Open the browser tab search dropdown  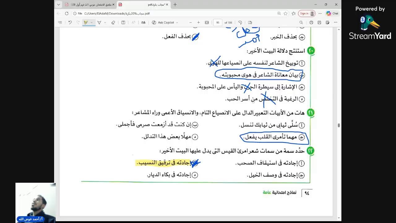(58, 5)
